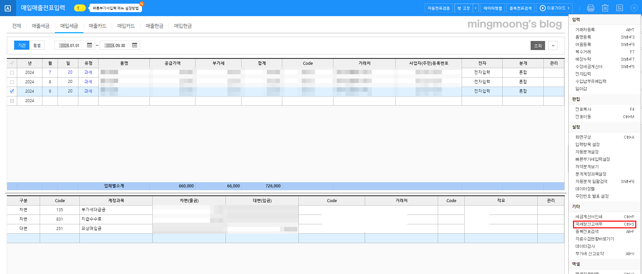The height and width of the screenshot is (274, 642).
Task: Select the 기간 period toggle
Action: [x=22, y=45]
